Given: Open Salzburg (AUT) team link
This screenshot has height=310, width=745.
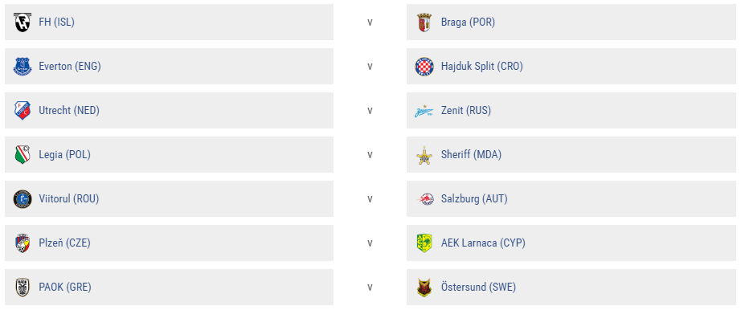Looking at the screenshot, I should click(474, 199).
